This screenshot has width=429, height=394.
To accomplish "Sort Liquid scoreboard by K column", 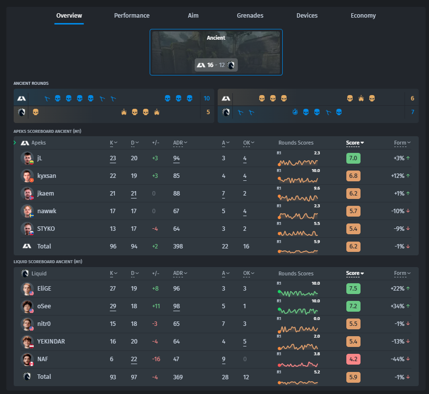I will pyautogui.click(x=113, y=273).
